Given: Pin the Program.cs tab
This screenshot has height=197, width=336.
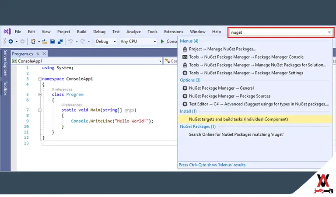Looking at the screenshot, I should [38, 53].
